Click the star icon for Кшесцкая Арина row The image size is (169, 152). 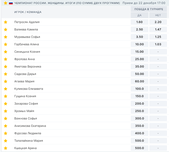6,148
